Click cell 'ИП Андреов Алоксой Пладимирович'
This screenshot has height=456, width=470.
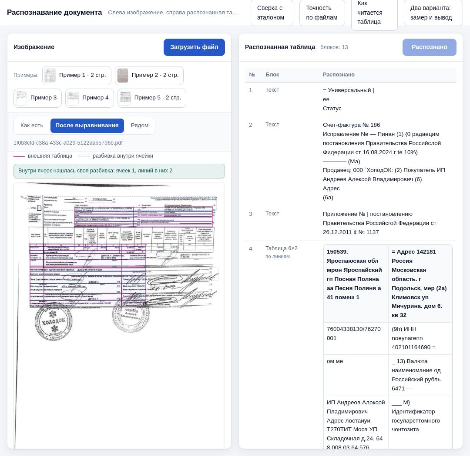pos(356,422)
